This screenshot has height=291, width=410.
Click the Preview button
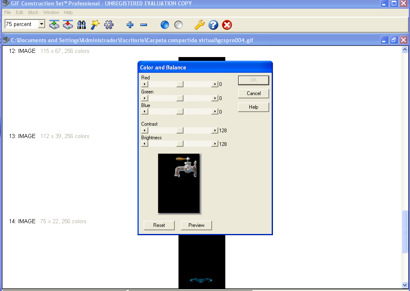196,225
